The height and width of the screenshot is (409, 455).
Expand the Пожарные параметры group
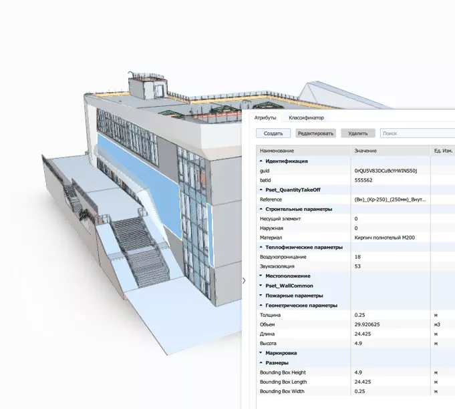point(260,296)
